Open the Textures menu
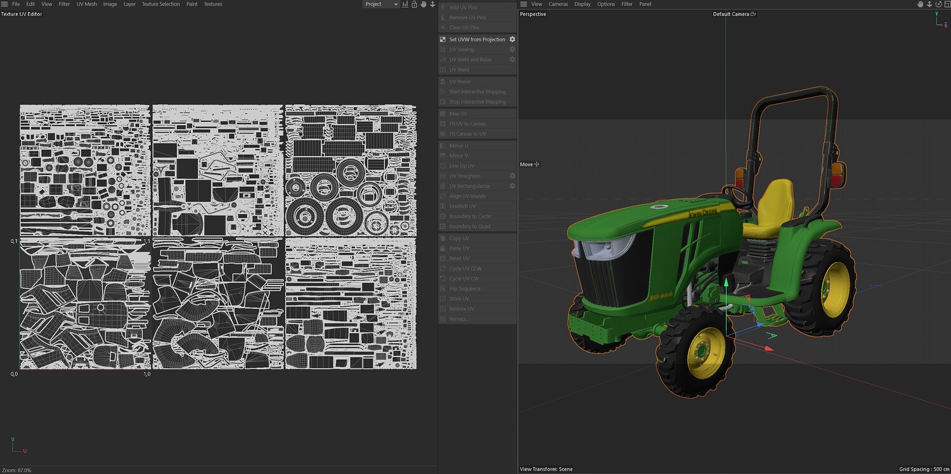The image size is (951, 474). click(x=213, y=4)
